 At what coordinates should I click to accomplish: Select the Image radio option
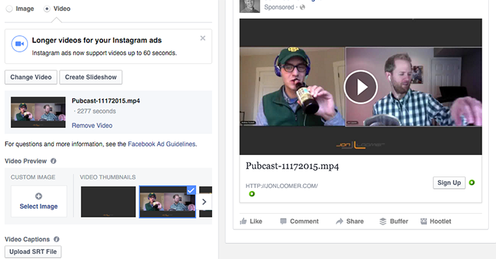(x=9, y=9)
